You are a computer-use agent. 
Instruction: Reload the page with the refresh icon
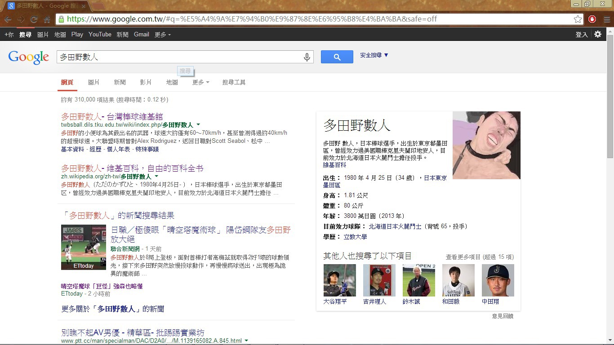point(34,19)
